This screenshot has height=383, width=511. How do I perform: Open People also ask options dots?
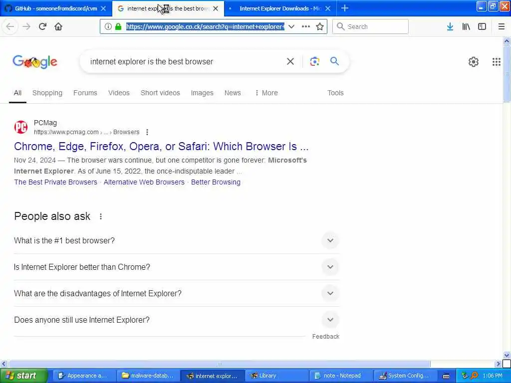pyautogui.click(x=101, y=216)
